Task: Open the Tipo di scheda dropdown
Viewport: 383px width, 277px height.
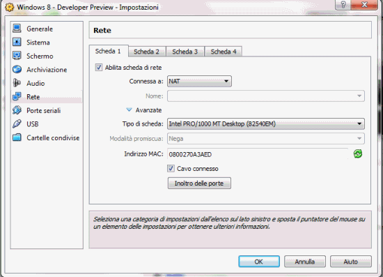Action: coord(266,123)
